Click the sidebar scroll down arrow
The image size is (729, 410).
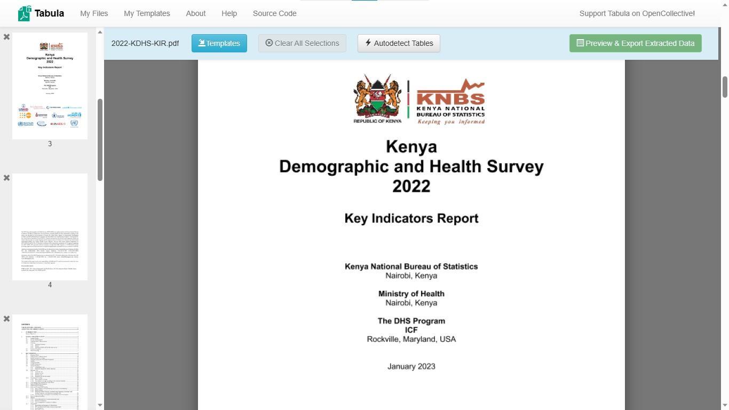pyautogui.click(x=100, y=405)
